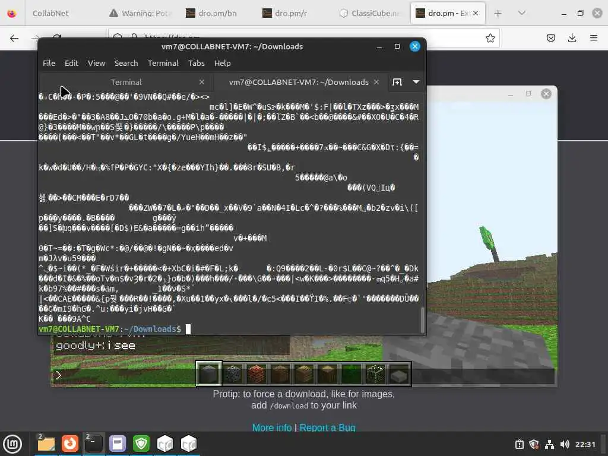
Task: Open the File menu in terminal
Action: (49, 63)
